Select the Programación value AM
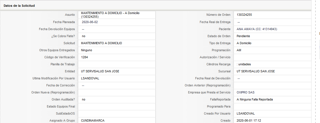 tap(239, 50)
